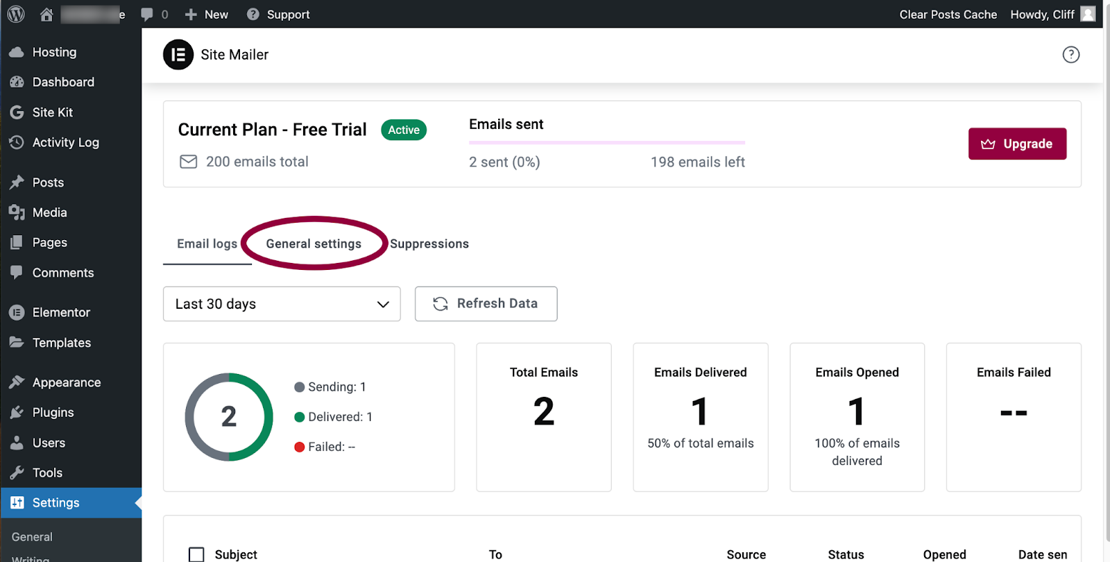The image size is (1110, 562).
Task: Click the Elementor Site Mailer logo
Action: tap(178, 55)
